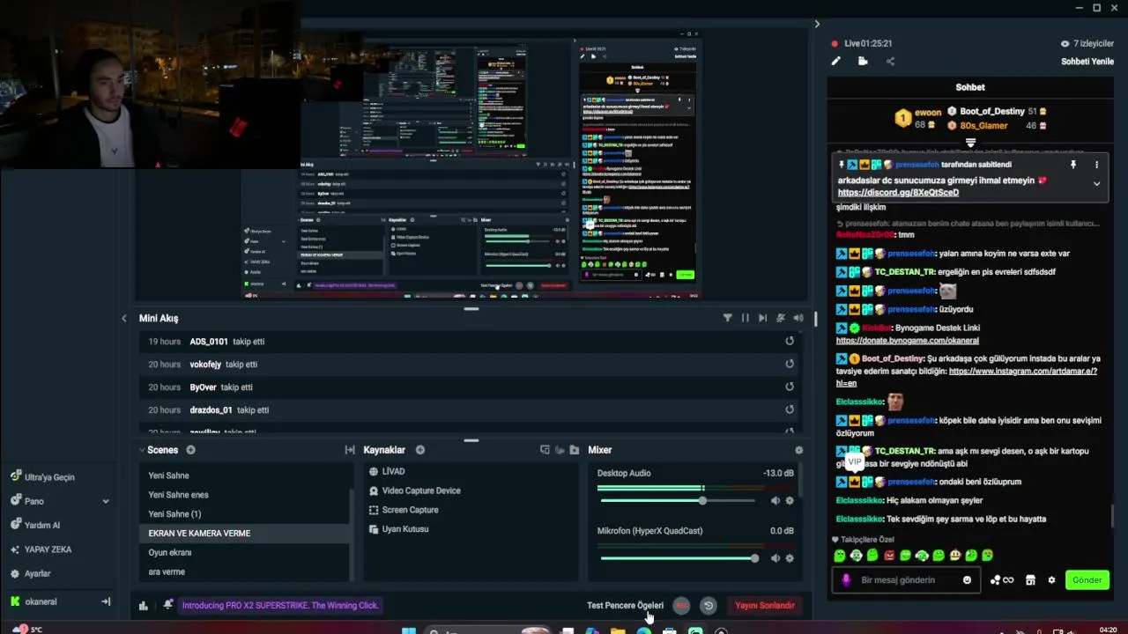
Task: Click the camera icon beside the pencil
Action: click(863, 61)
